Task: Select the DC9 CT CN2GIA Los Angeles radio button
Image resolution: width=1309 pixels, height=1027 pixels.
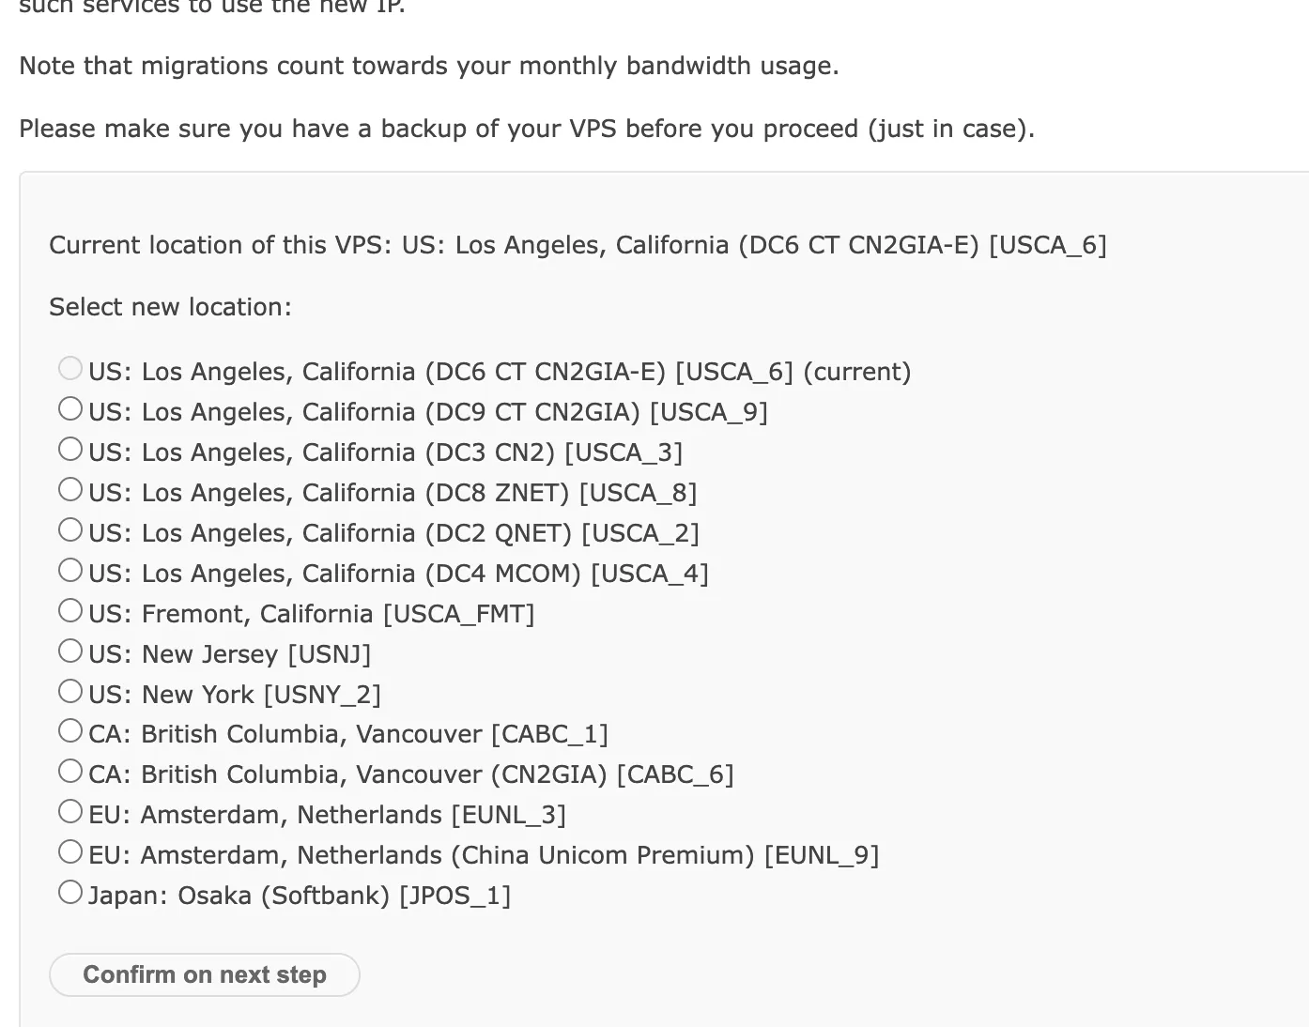Action: 70,409
